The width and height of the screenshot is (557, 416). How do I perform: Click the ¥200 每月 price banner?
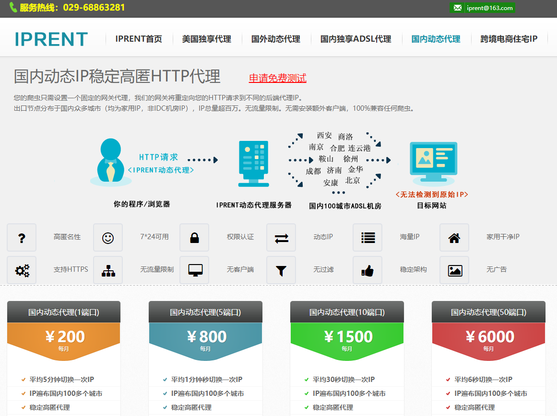point(64,341)
